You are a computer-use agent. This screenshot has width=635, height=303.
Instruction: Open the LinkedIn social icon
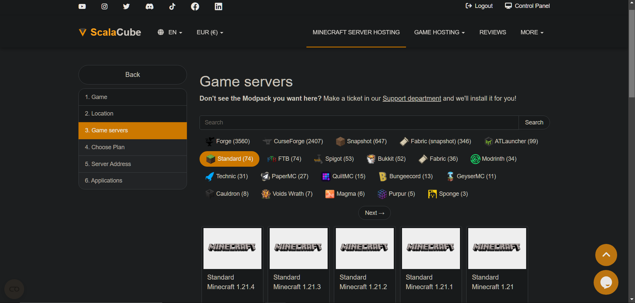(218, 6)
